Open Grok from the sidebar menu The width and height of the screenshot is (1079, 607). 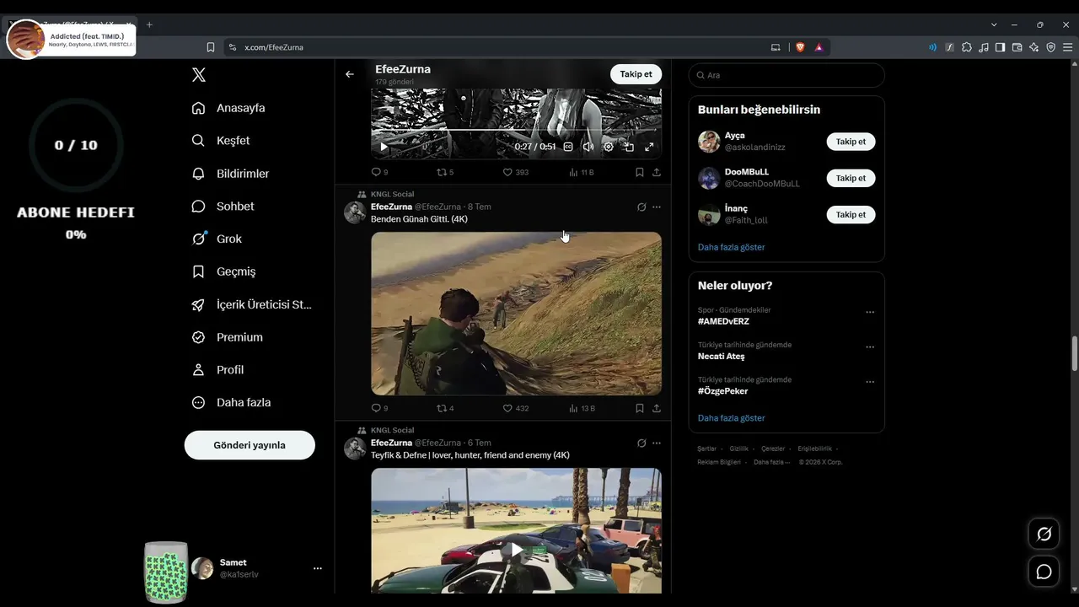(x=217, y=239)
